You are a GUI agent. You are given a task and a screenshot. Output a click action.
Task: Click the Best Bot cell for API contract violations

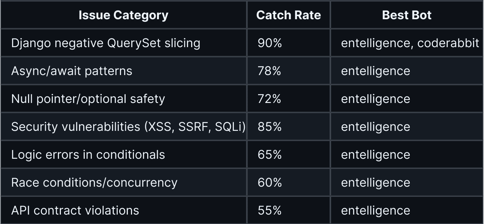[375, 210]
